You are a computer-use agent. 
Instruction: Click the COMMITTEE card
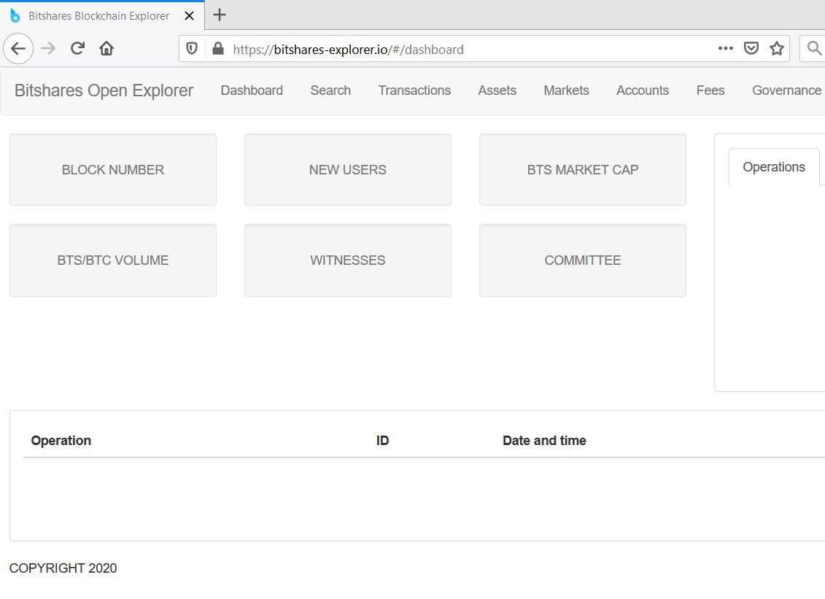(x=582, y=260)
